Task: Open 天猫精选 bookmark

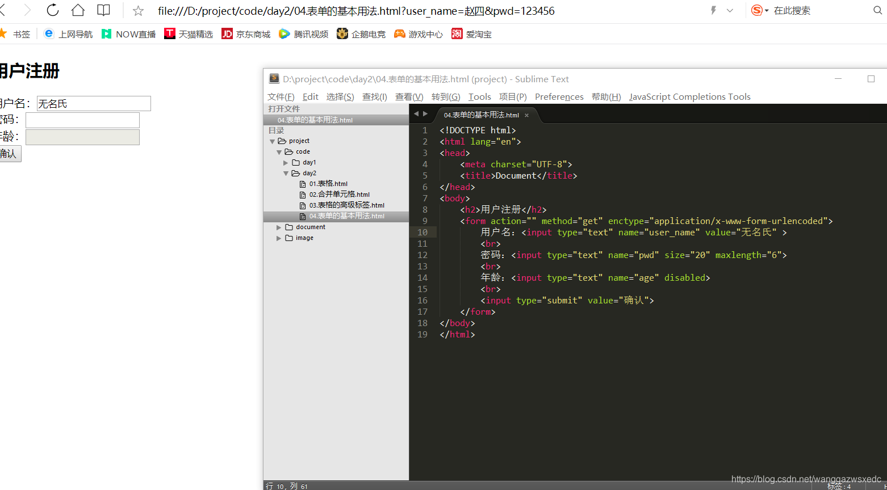Action: (189, 34)
